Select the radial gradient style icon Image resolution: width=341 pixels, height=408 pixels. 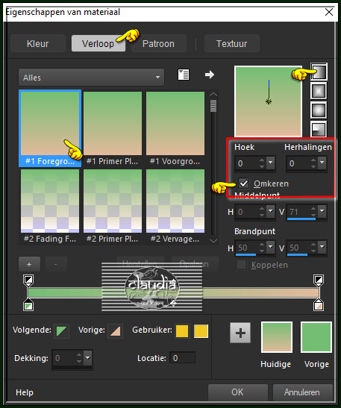[x=319, y=128]
